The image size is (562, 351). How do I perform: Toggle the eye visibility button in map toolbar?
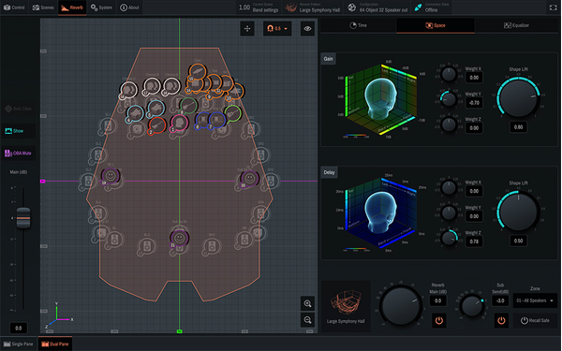[307, 29]
